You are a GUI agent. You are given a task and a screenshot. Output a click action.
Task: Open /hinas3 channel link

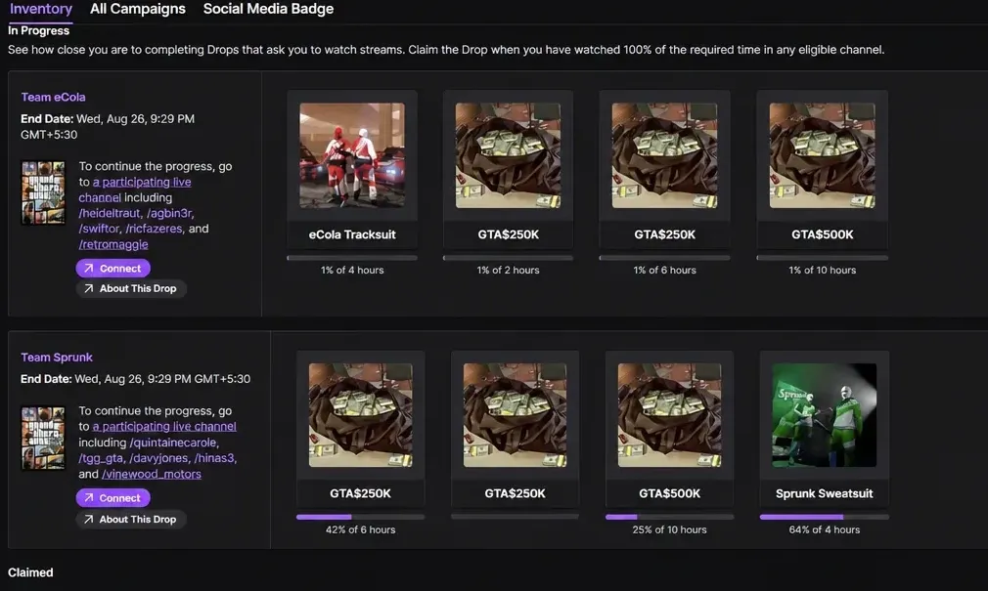point(215,458)
